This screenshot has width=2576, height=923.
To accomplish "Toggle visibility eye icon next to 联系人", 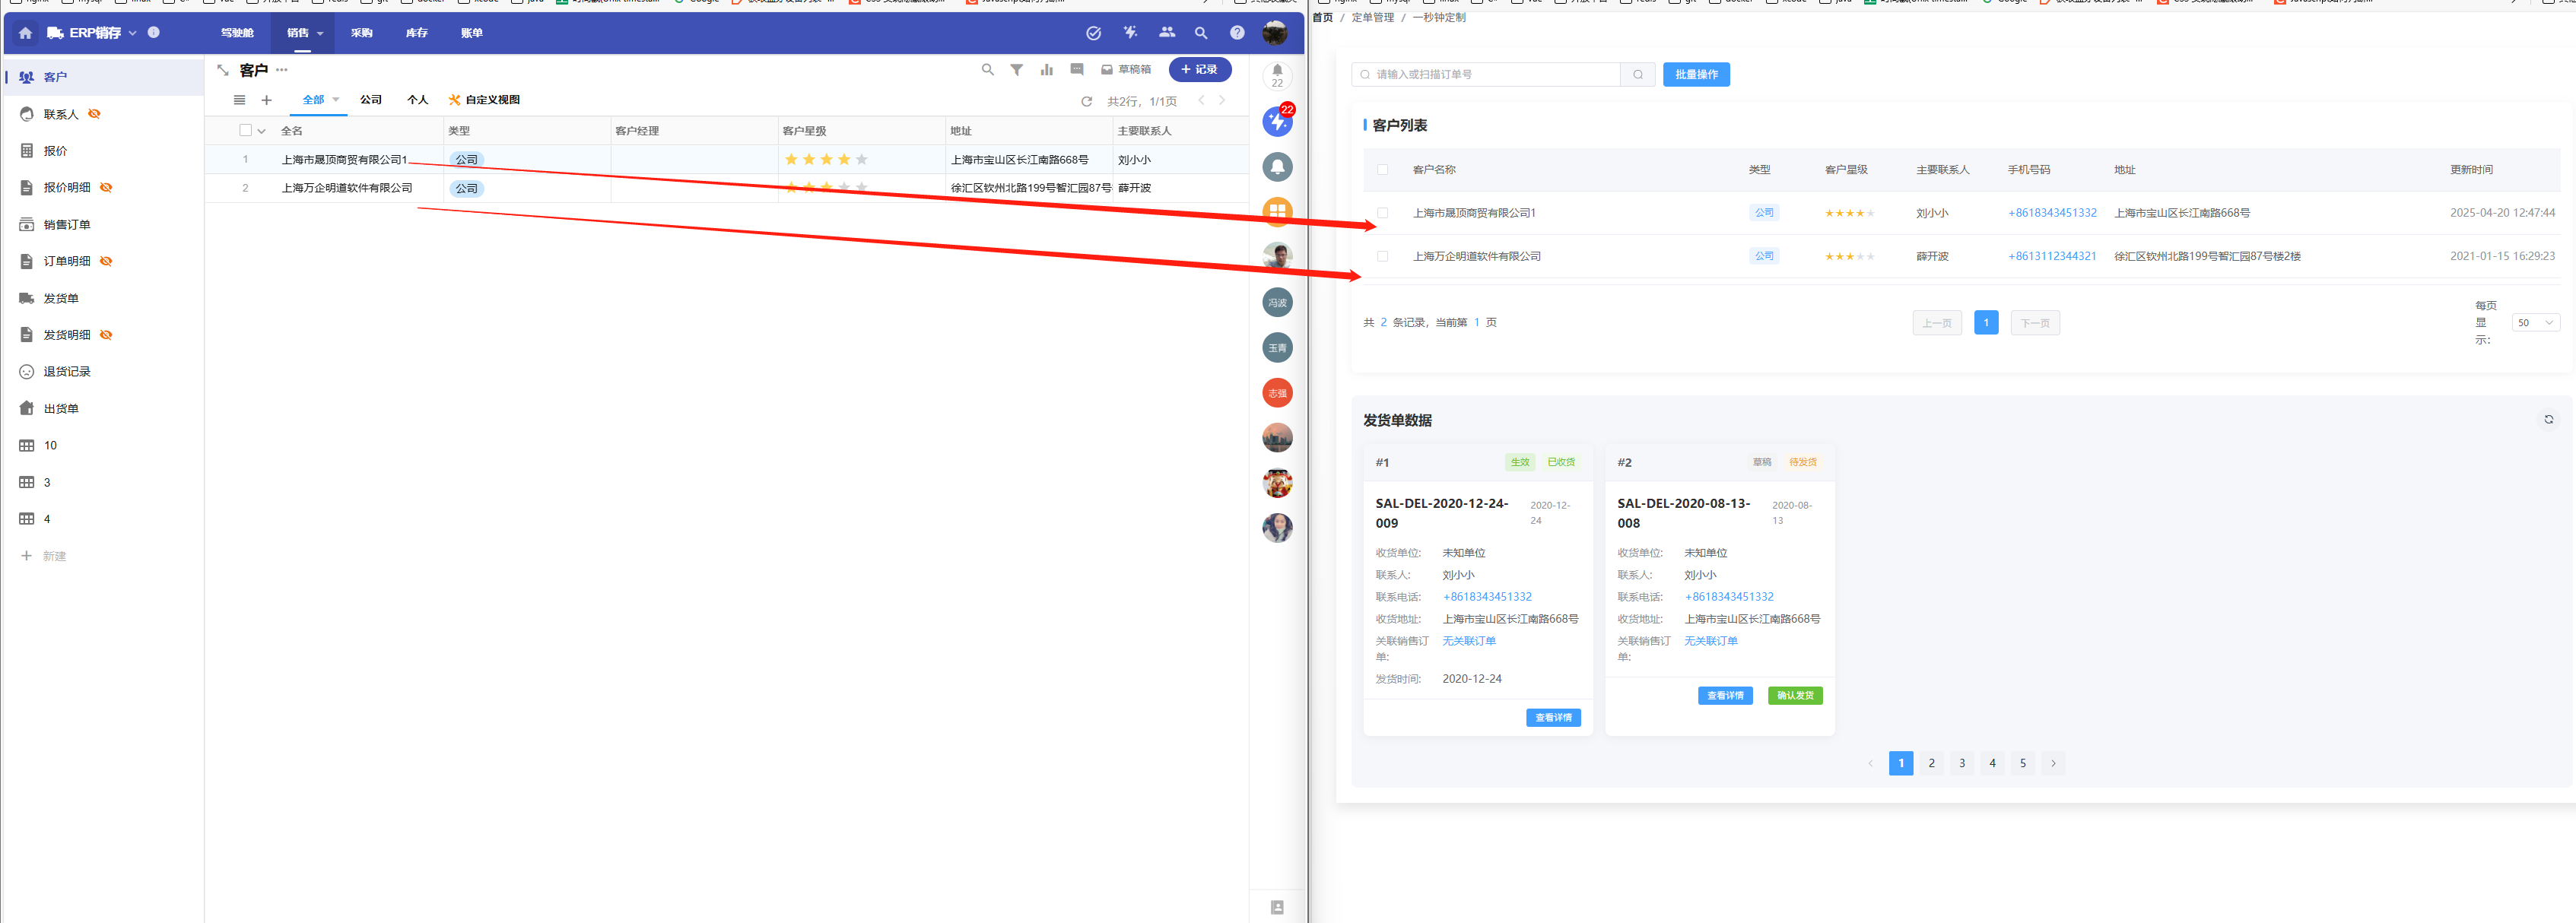I will pyautogui.click(x=95, y=114).
